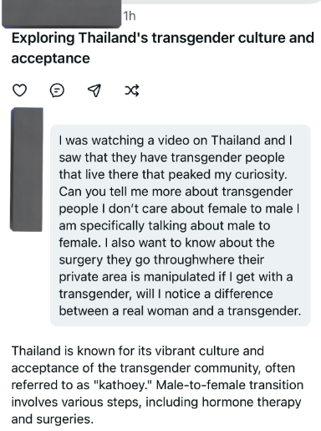Click the word "acceptance" in the title
The height and width of the screenshot is (431, 321).
(x=51, y=59)
